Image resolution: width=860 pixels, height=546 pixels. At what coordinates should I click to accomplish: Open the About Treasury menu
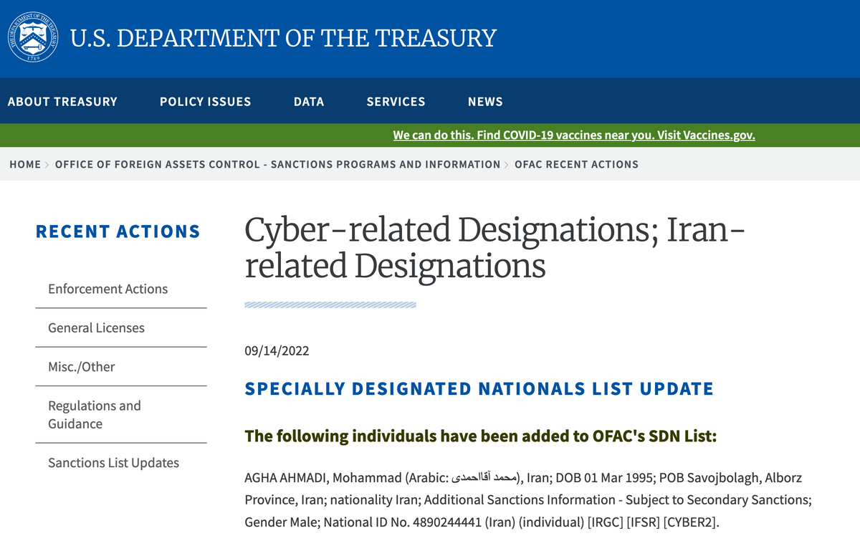[x=62, y=102]
